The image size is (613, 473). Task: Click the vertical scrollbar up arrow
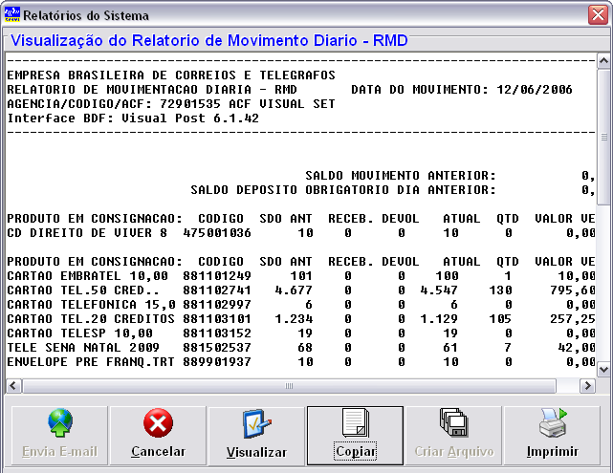603,61
